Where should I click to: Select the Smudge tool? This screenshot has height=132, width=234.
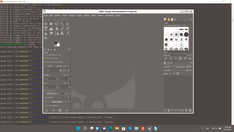(51, 33)
